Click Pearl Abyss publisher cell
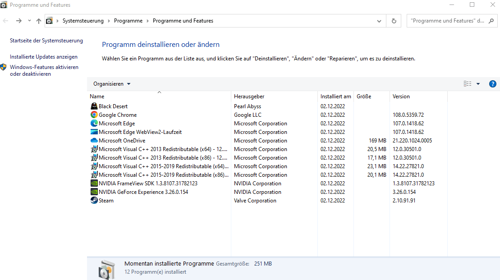 click(248, 106)
